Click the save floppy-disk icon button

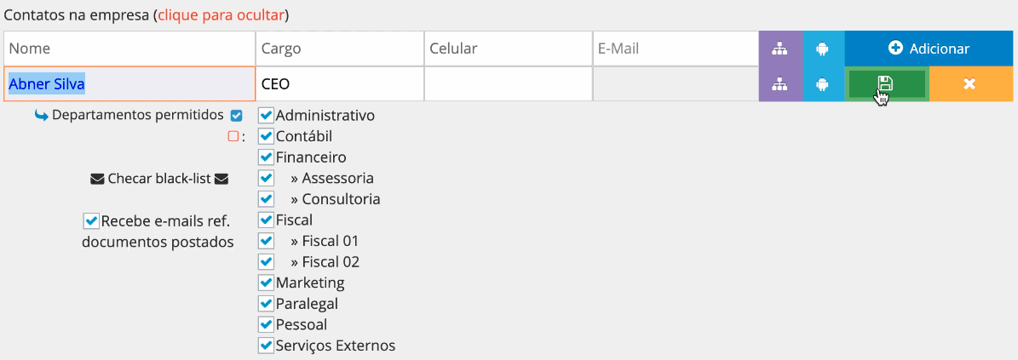tap(886, 84)
